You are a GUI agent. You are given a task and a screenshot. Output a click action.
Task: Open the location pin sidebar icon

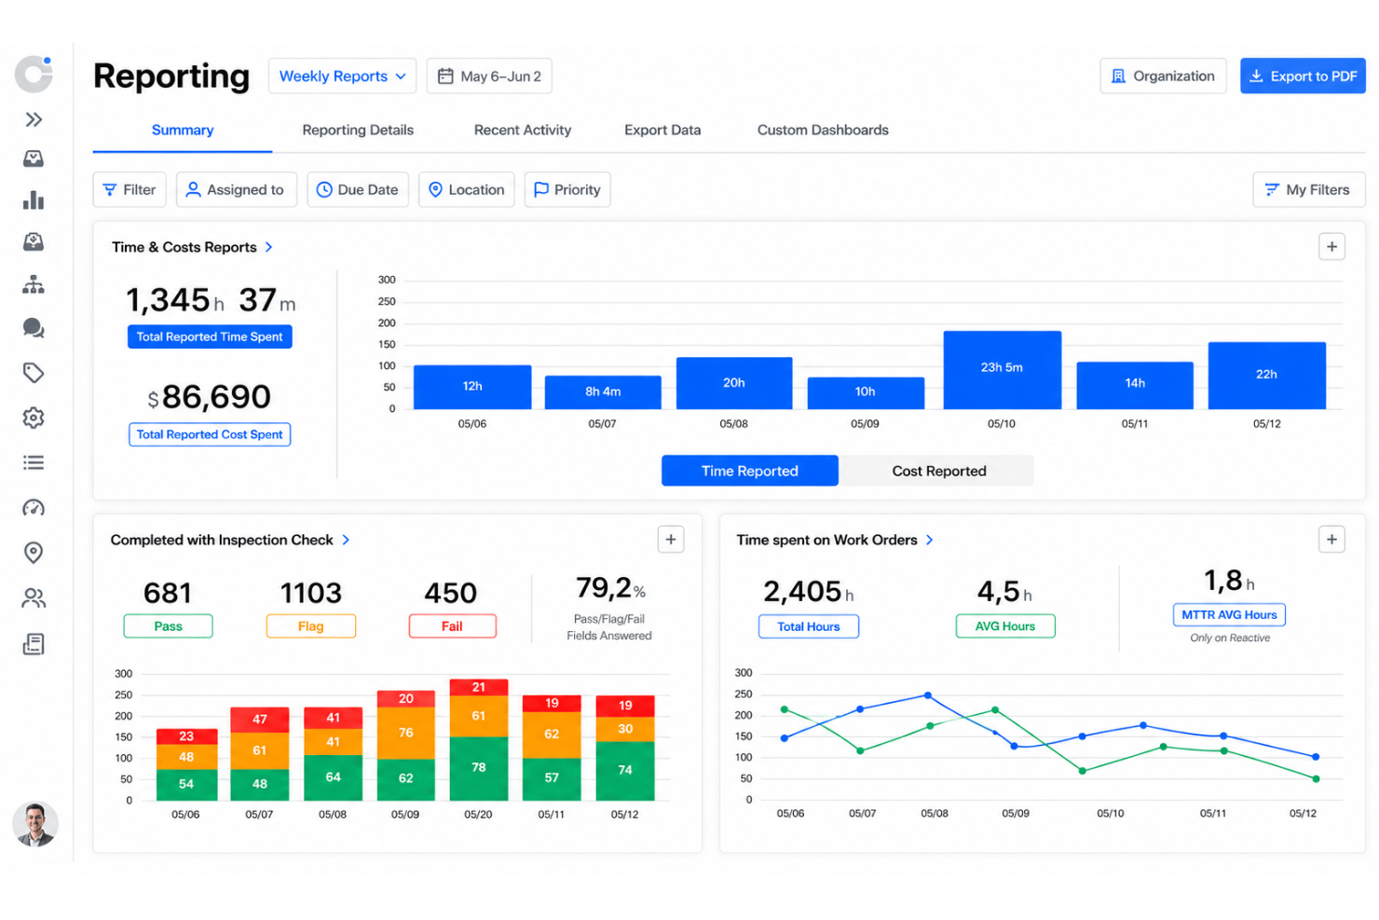click(x=34, y=553)
